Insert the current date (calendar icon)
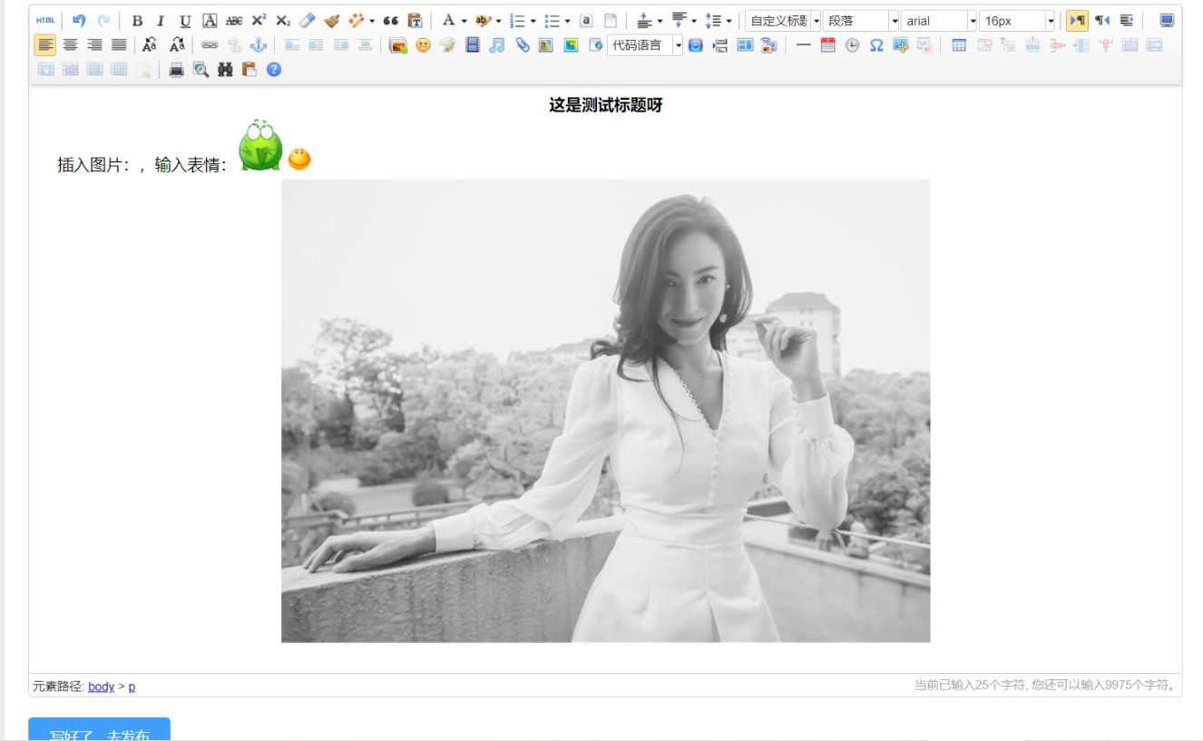 pyautogui.click(x=827, y=44)
